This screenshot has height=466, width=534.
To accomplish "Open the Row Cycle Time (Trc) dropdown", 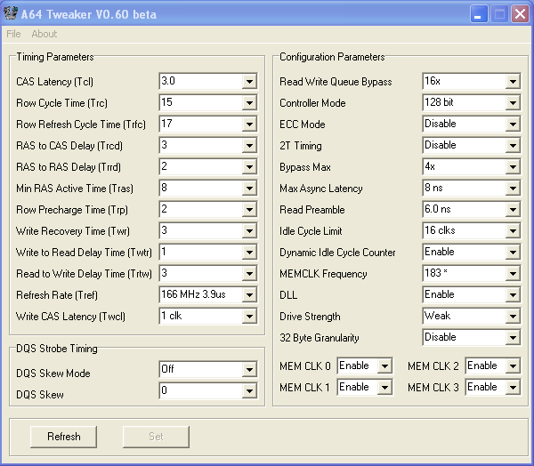I will tap(248, 103).
